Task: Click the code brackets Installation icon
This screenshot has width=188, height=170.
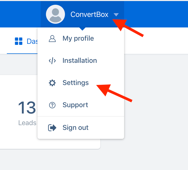Action: [52, 61]
